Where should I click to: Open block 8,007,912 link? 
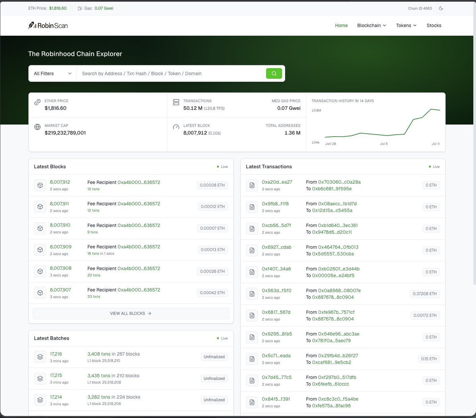pos(60,182)
